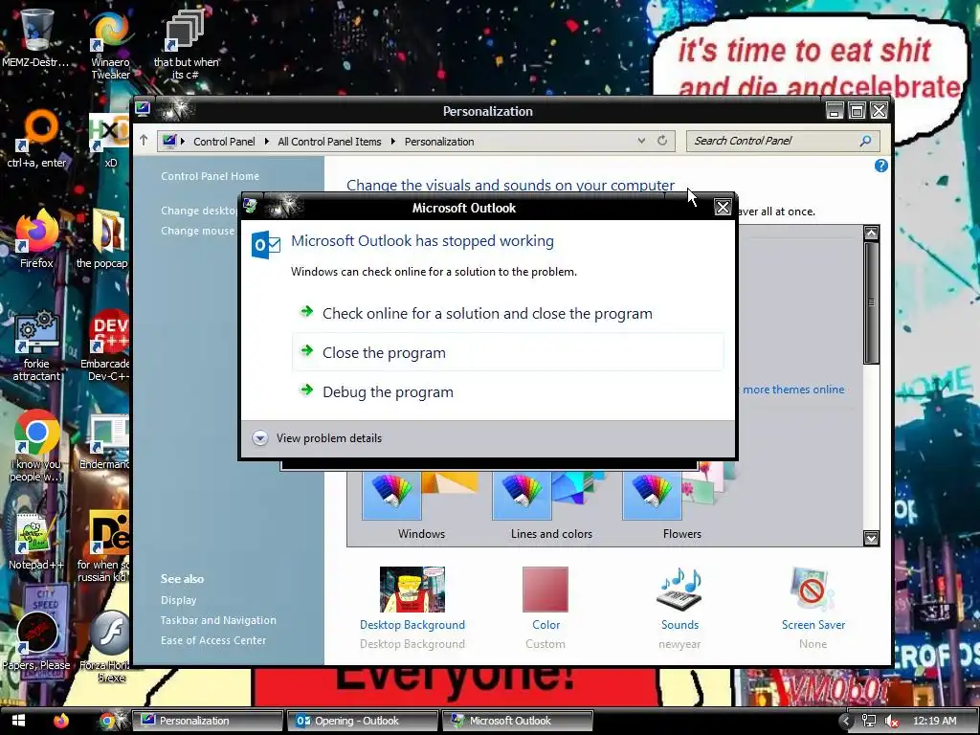
Task: Choose Check online for a solution and close
Action: (507, 313)
